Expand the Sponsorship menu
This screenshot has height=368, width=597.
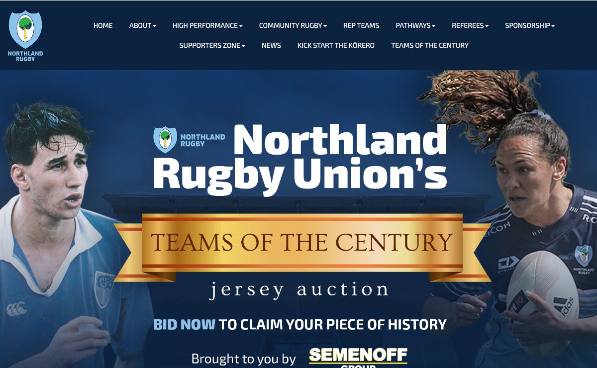tap(530, 25)
